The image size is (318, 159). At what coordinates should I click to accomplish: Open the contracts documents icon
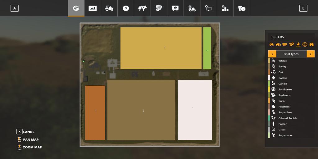point(159,8)
